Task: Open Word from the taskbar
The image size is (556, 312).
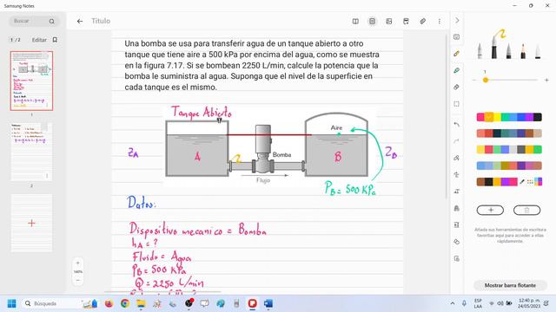Action: coord(268,303)
